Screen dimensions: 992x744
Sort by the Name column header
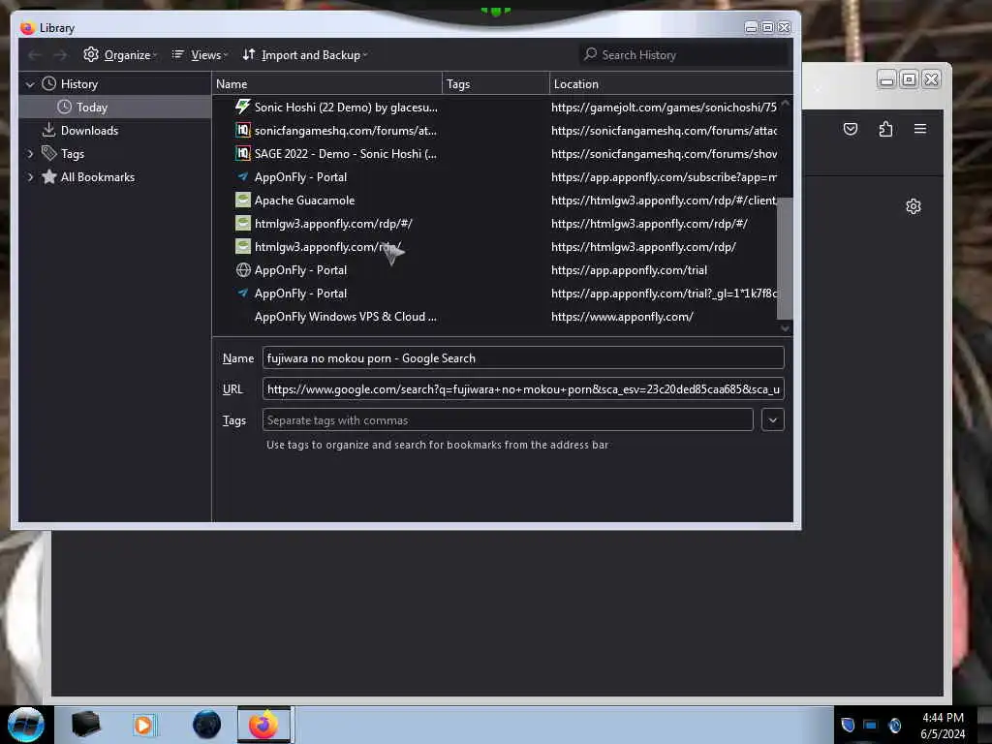point(326,84)
